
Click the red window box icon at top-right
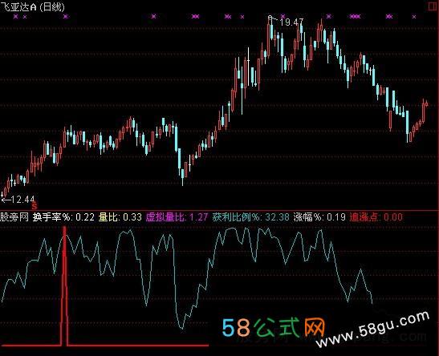(433, 6)
